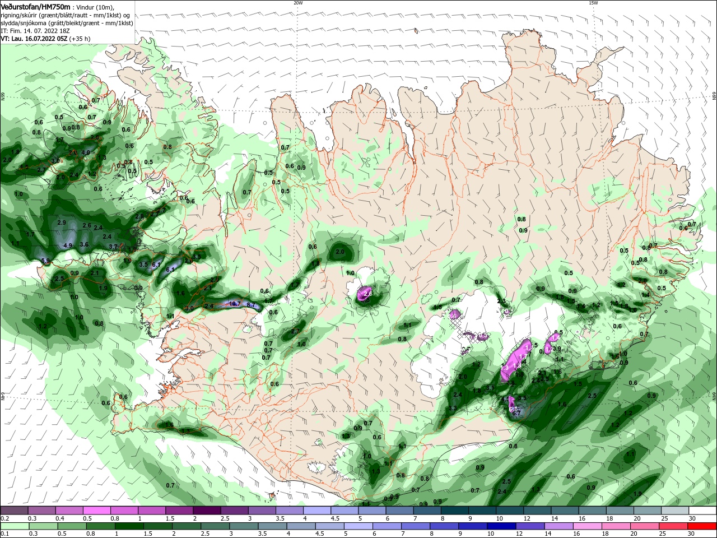Click the 10.7 precipitation value on the map
Viewport: 717px width, 538px height.
(x=235, y=304)
